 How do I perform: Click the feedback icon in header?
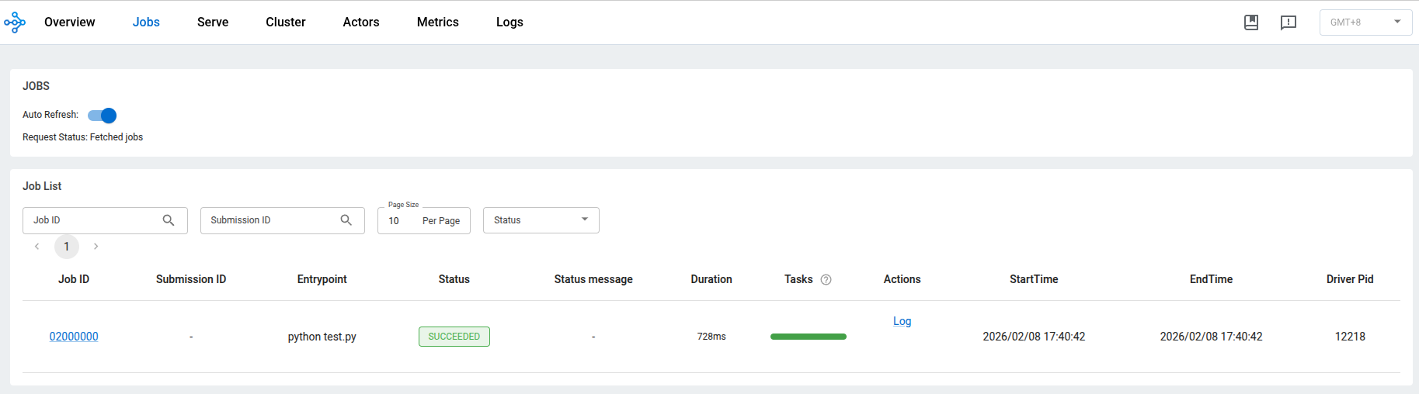click(x=1288, y=22)
